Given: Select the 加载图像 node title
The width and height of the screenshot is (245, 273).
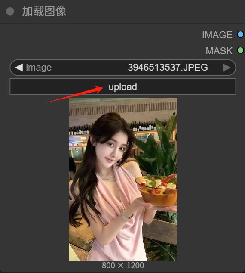Looking at the screenshot, I should (44, 11).
